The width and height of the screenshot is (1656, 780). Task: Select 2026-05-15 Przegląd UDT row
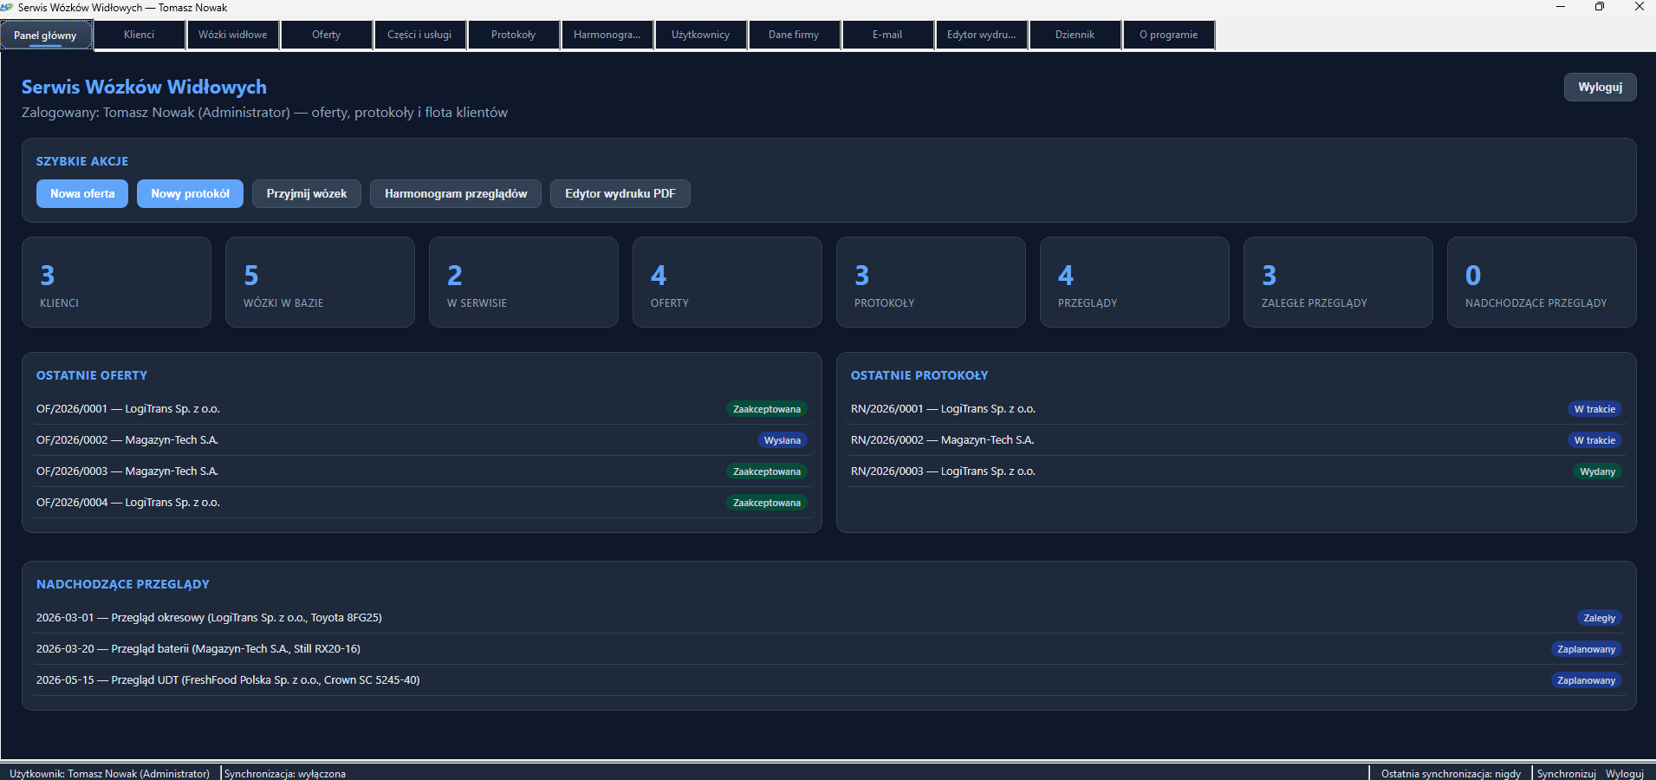(x=829, y=680)
